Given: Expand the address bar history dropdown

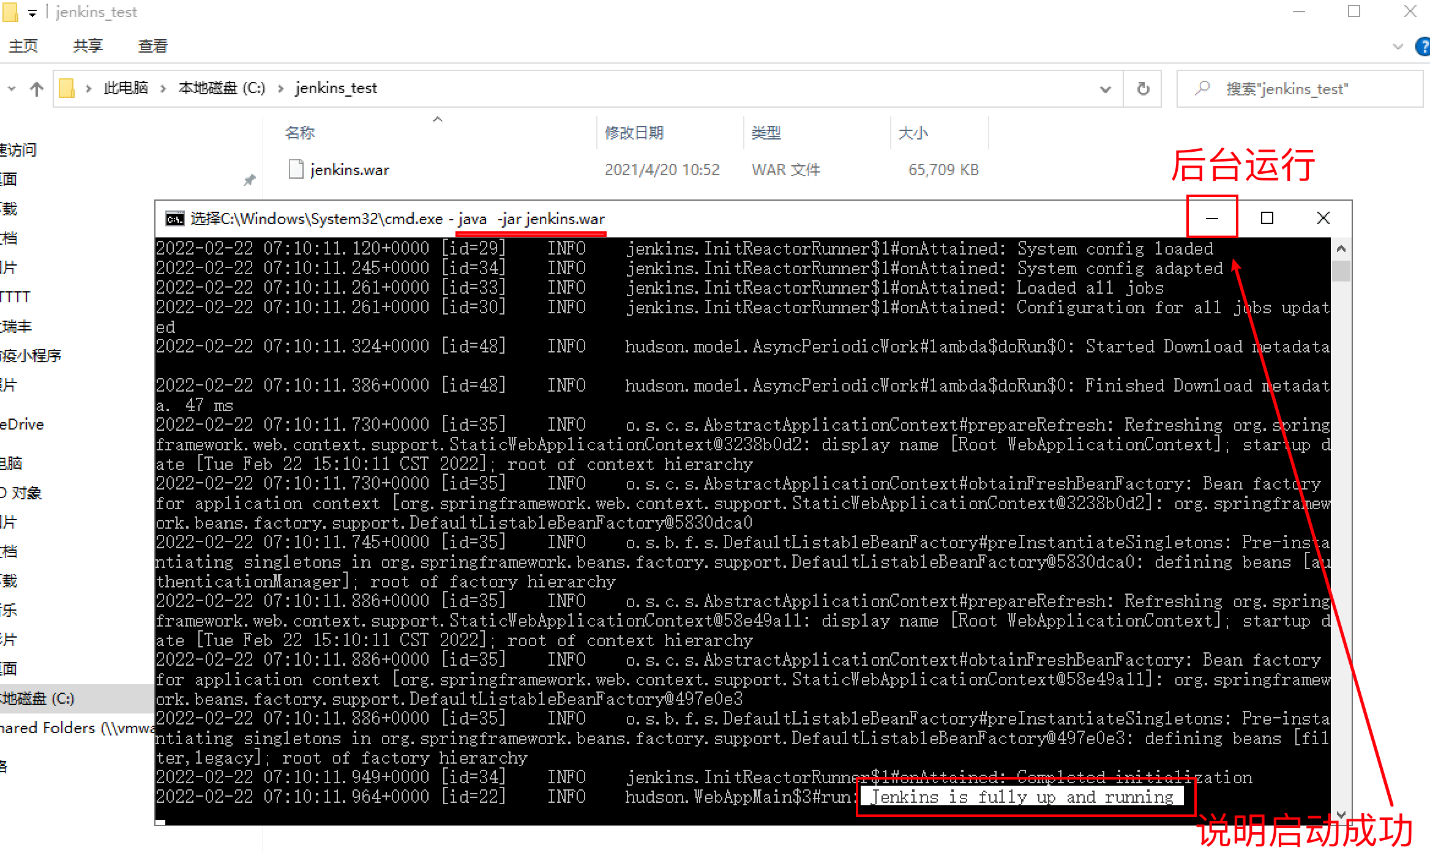Looking at the screenshot, I should [x=1105, y=89].
